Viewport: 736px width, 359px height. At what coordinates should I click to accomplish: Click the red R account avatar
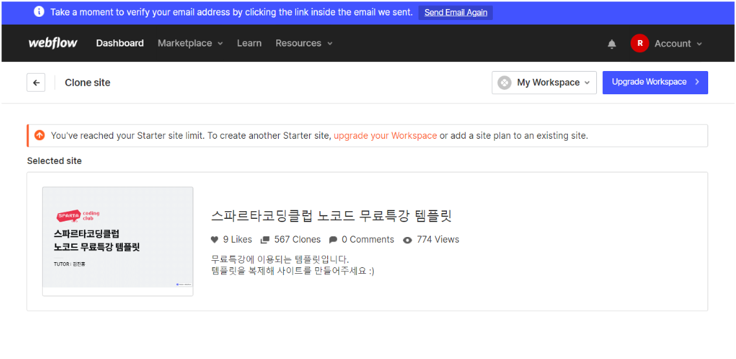click(640, 43)
